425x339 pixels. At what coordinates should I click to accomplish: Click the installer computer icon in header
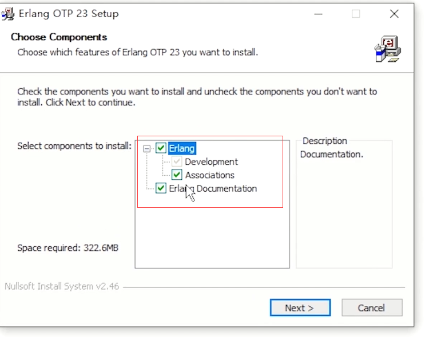pos(388,49)
